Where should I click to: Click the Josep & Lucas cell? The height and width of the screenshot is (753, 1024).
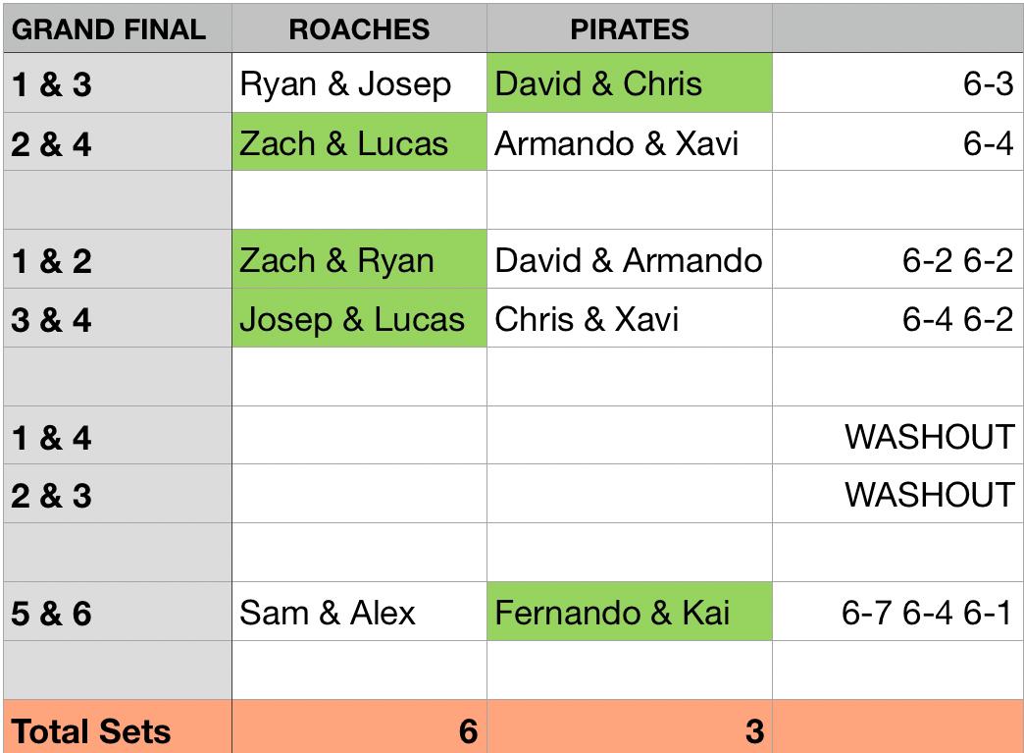click(359, 319)
